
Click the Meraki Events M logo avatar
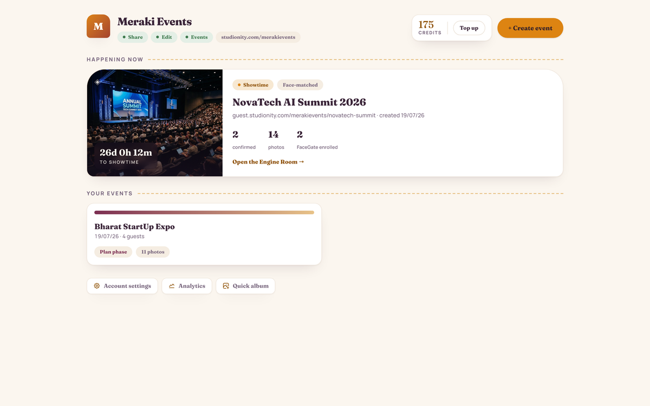98,27
